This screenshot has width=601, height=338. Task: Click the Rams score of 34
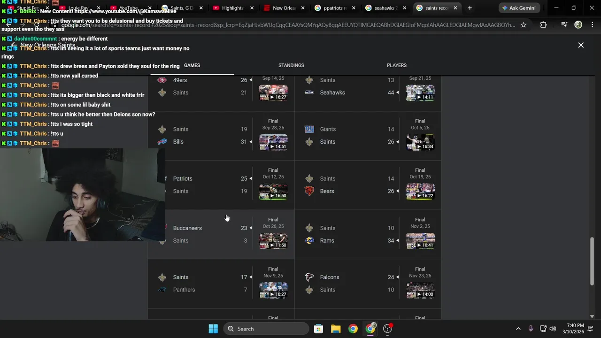point(391,240)
